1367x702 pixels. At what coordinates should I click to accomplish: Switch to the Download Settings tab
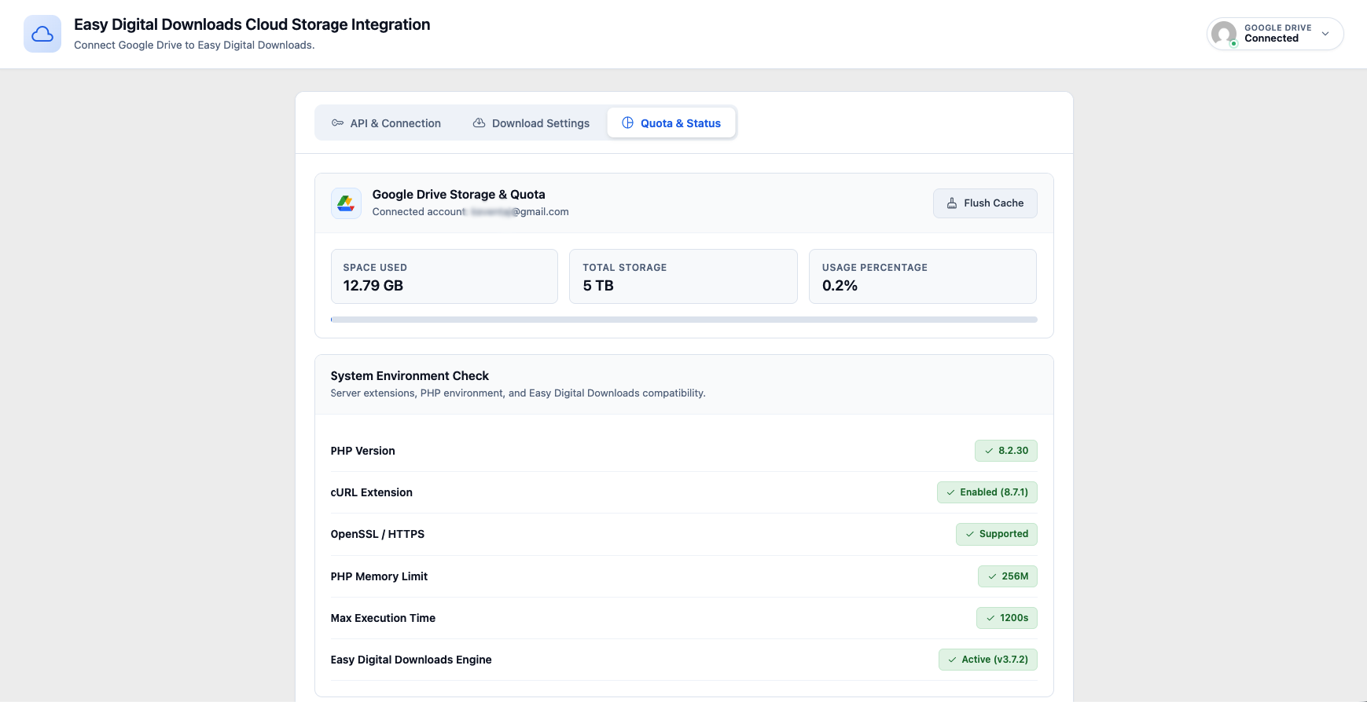click(x=531, y=123)
